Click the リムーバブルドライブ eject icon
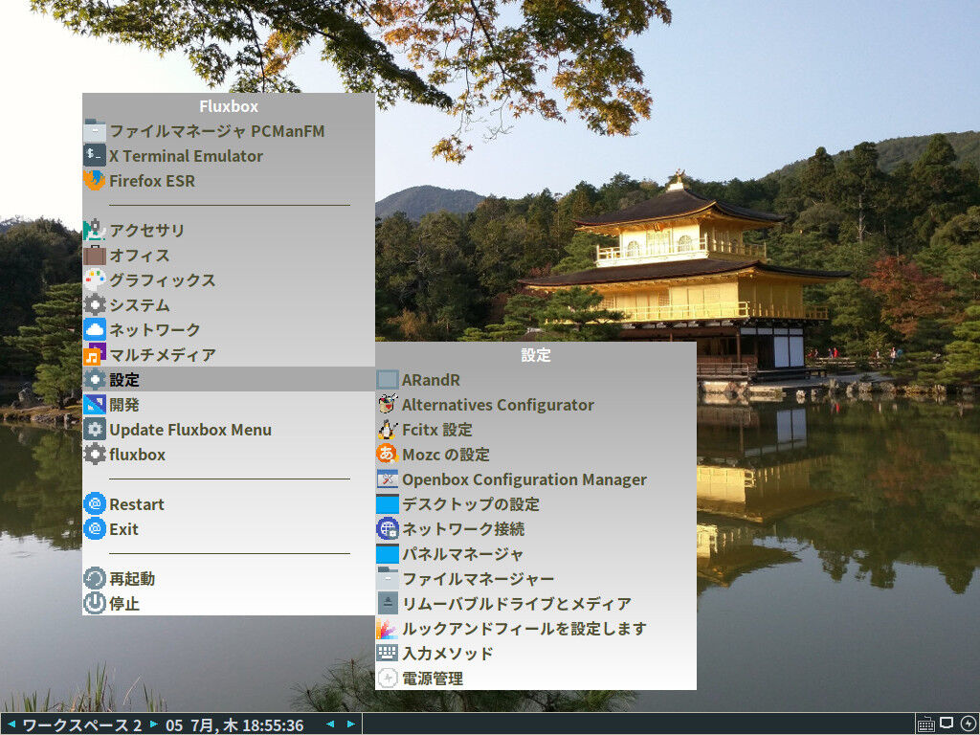Image resolution: width=980 pixels, height=735 pixels. pos(388,604)
